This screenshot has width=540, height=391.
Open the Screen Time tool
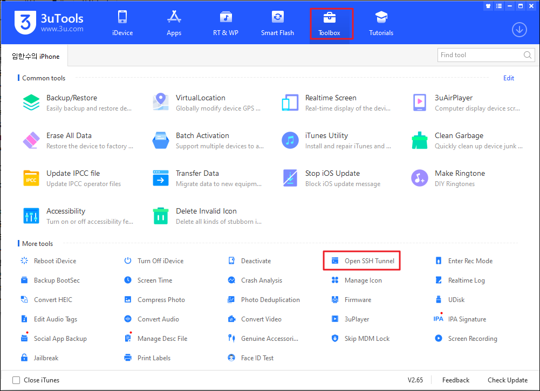point(148,280)
